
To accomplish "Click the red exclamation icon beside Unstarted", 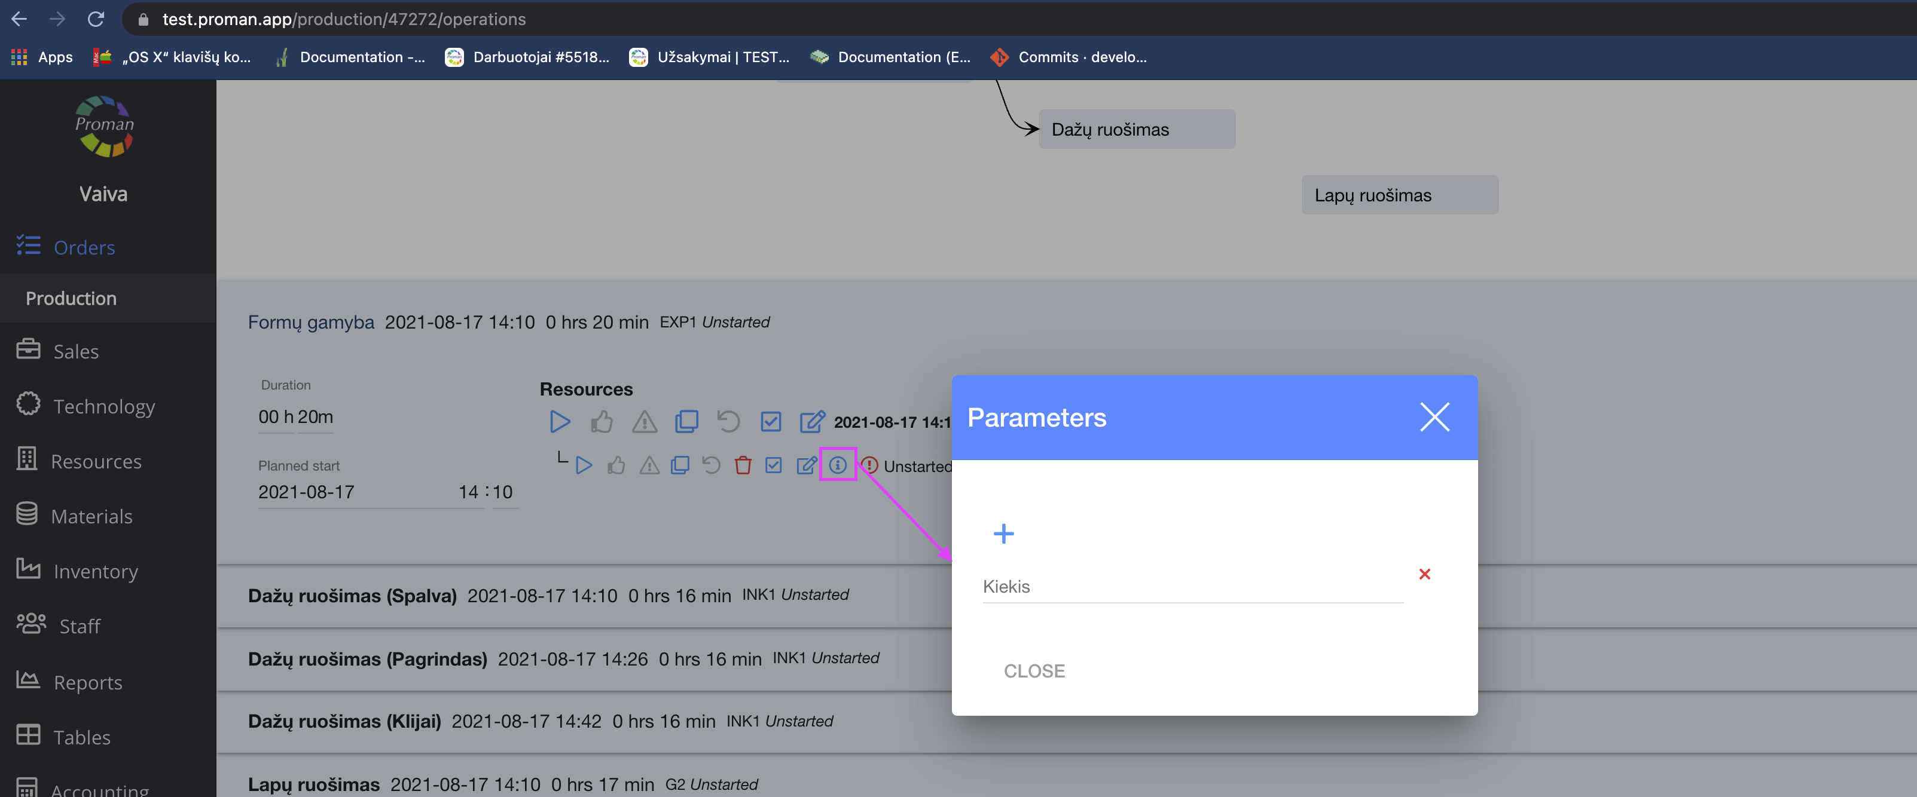I will coord(869,465).
